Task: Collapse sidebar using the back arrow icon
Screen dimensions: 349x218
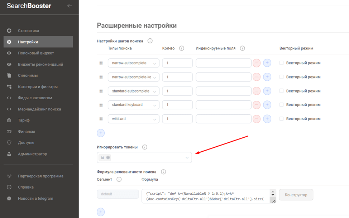Action: 70,6
